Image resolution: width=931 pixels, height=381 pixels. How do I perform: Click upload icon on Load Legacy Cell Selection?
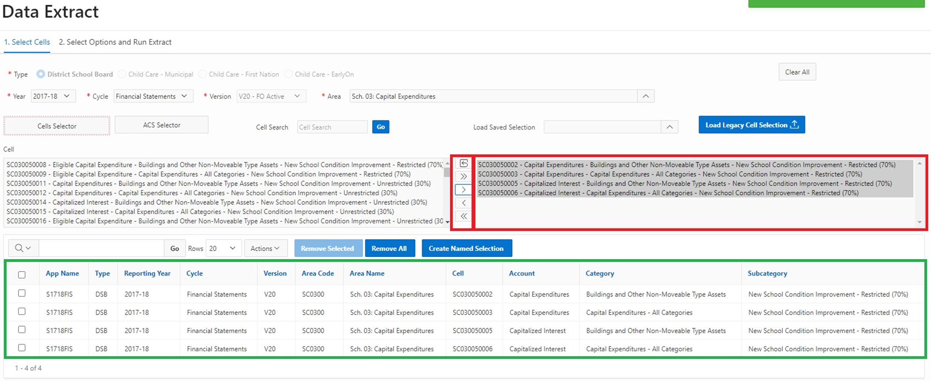point(795,125)
